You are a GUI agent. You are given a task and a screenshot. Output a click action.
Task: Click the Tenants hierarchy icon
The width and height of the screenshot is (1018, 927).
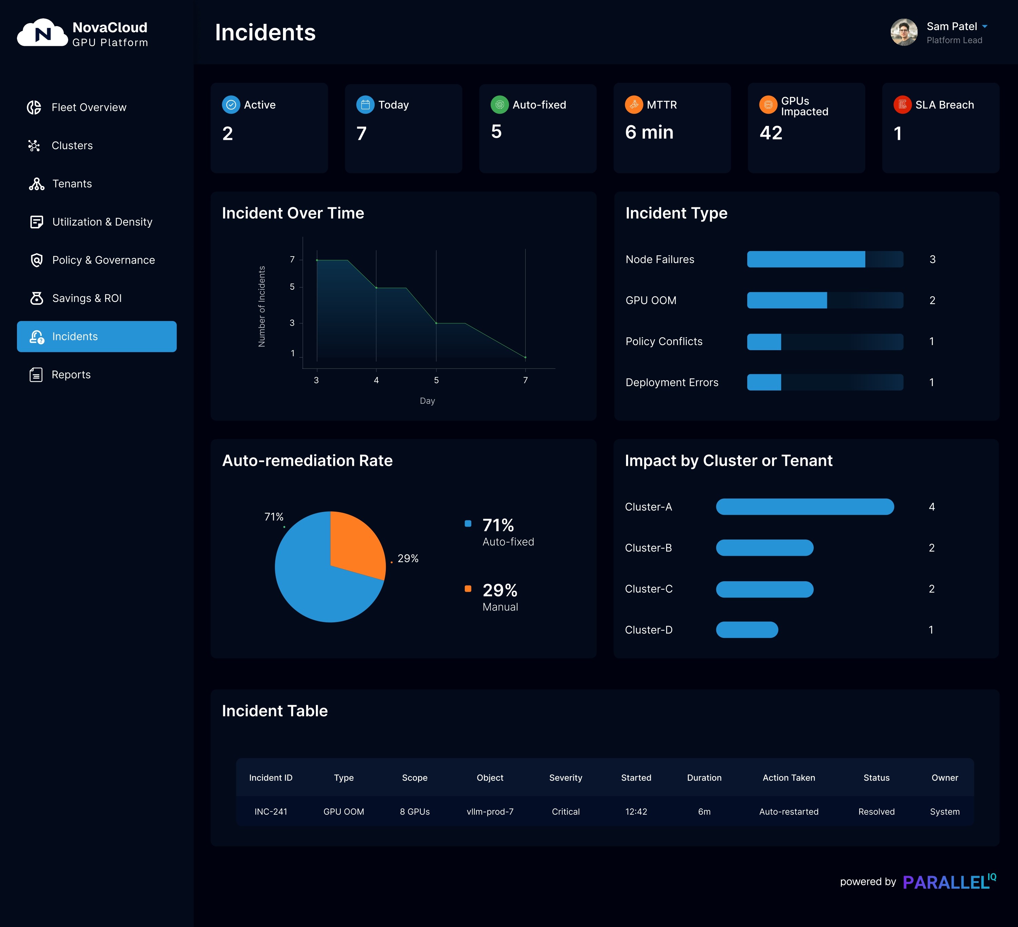click(x=36, y=184)
